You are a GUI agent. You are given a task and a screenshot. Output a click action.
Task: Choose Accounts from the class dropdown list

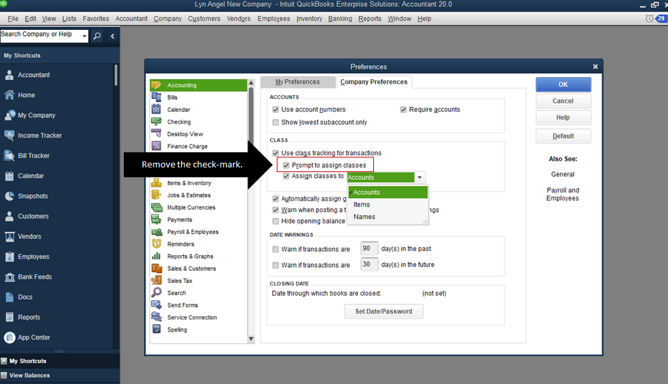pos(388,192)
